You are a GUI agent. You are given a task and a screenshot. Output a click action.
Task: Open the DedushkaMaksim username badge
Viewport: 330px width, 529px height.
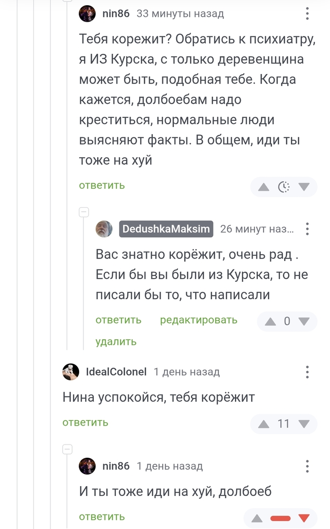166,229
